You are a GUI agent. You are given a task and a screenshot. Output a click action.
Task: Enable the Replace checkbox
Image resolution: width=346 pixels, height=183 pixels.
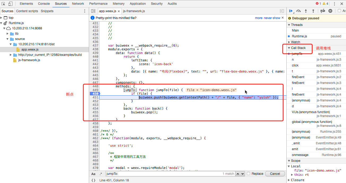tap(248, 174)
